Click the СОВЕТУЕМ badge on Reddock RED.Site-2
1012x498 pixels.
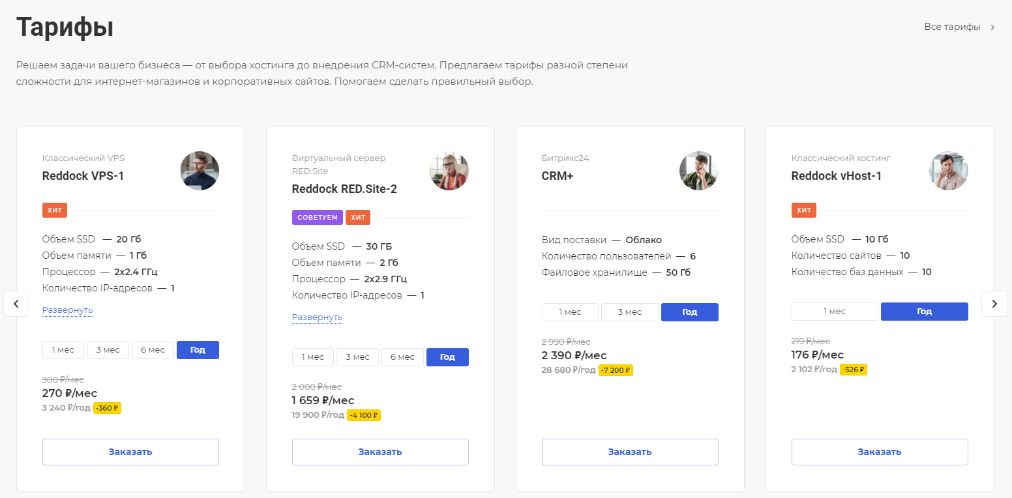[318, 218]
